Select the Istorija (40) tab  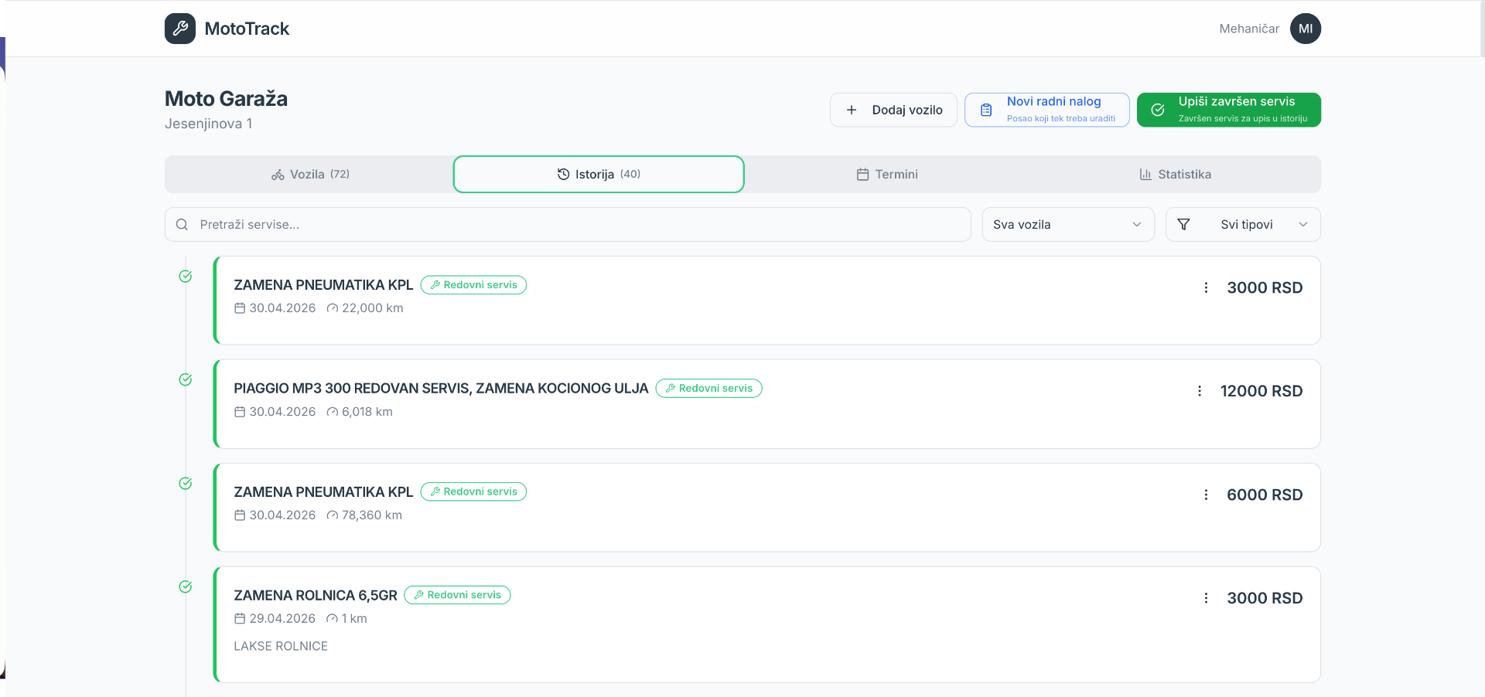coord(599,175)
